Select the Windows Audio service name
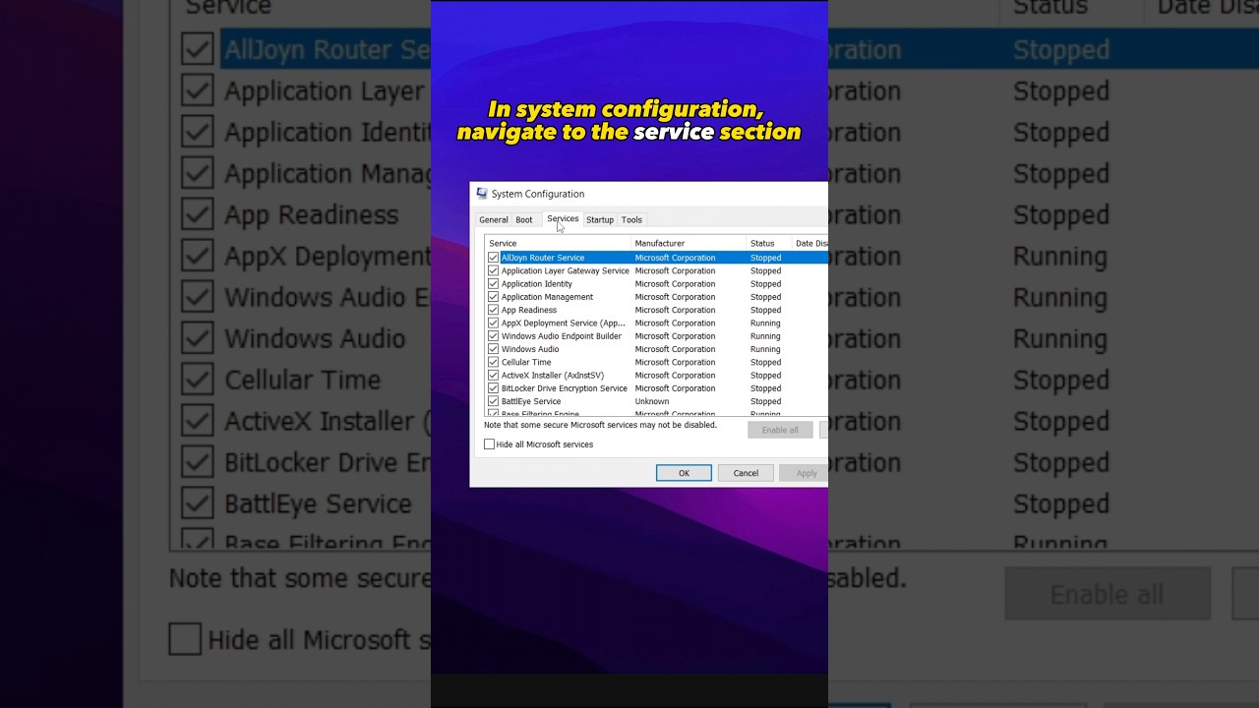1259x708 pixels. [x=530, y=349]
